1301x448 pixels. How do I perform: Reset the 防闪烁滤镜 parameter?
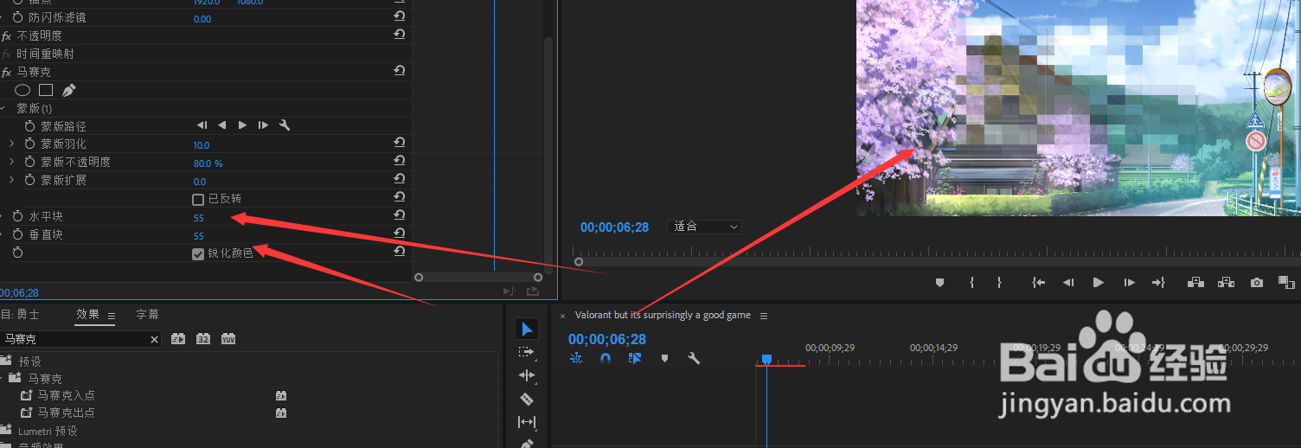click(400, 16)
